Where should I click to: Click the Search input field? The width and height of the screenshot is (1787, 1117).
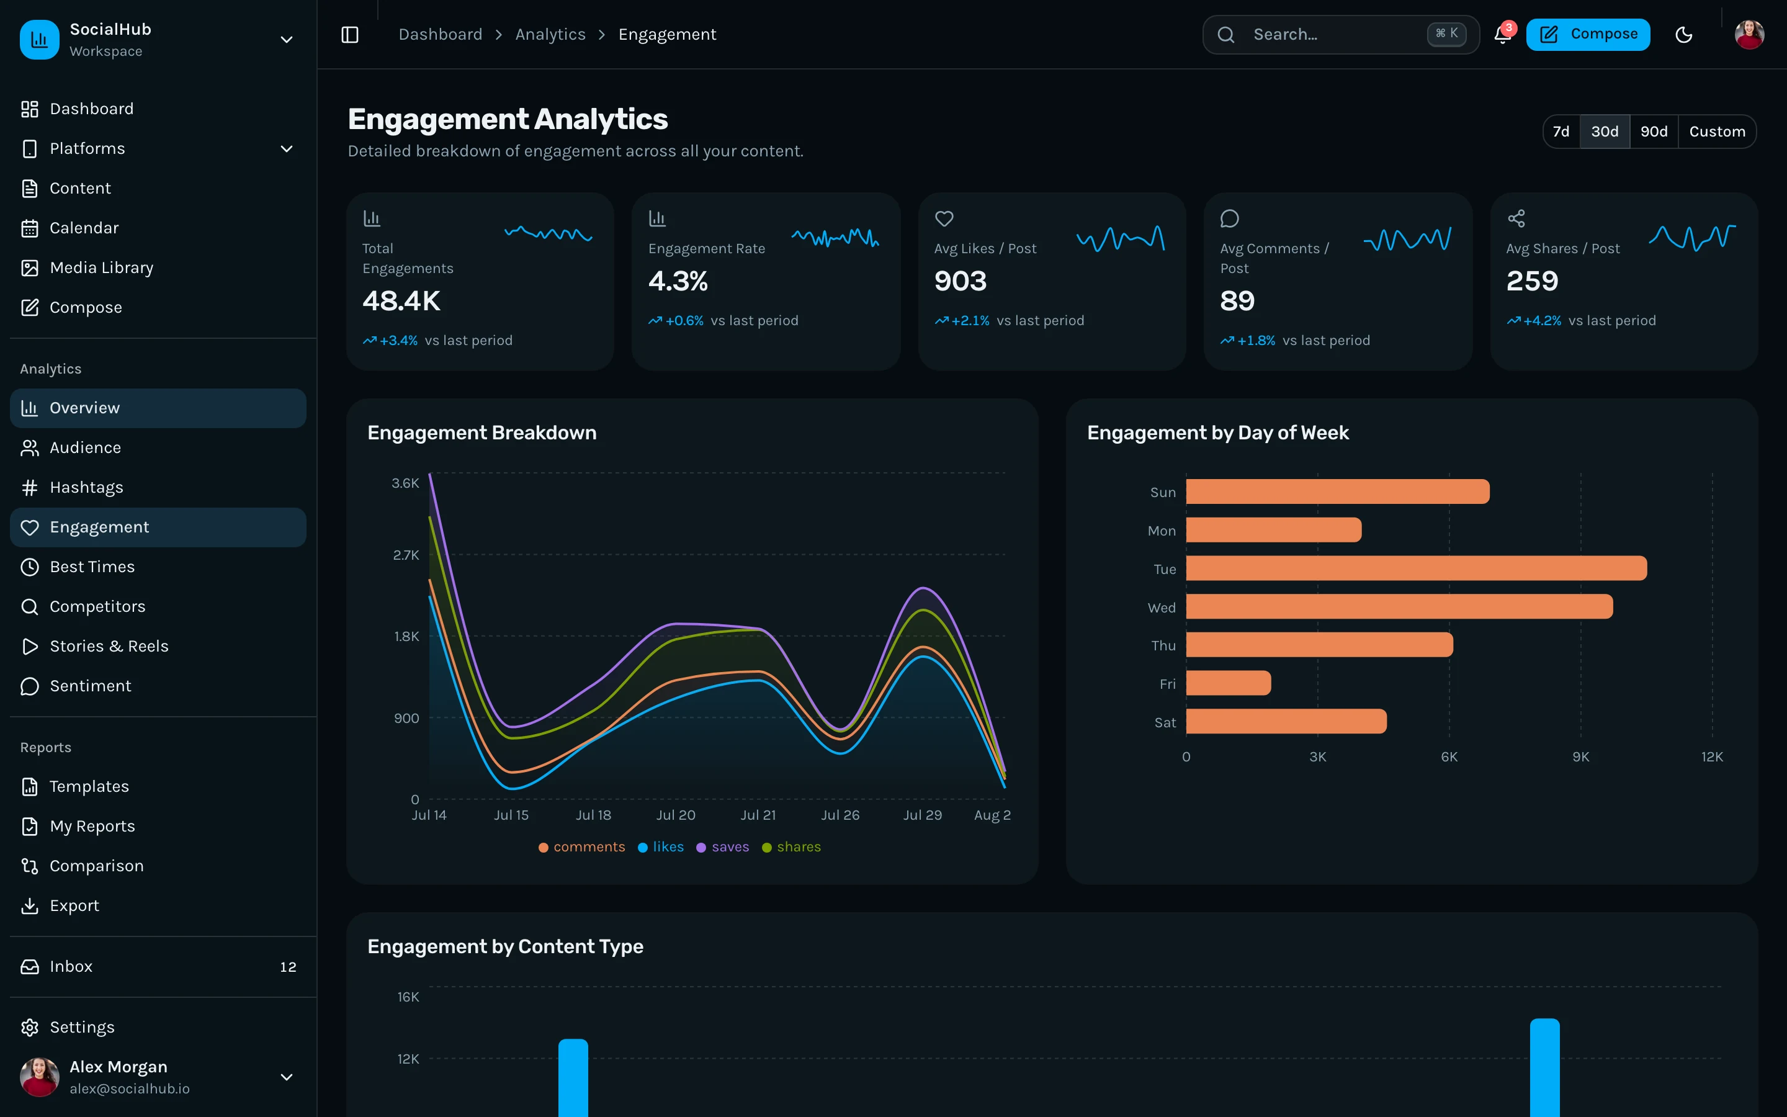(1340, 35)
